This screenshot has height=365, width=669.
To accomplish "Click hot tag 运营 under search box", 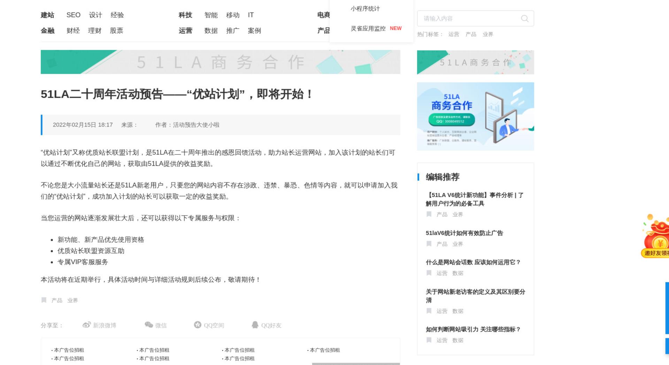I will (454, 34).
